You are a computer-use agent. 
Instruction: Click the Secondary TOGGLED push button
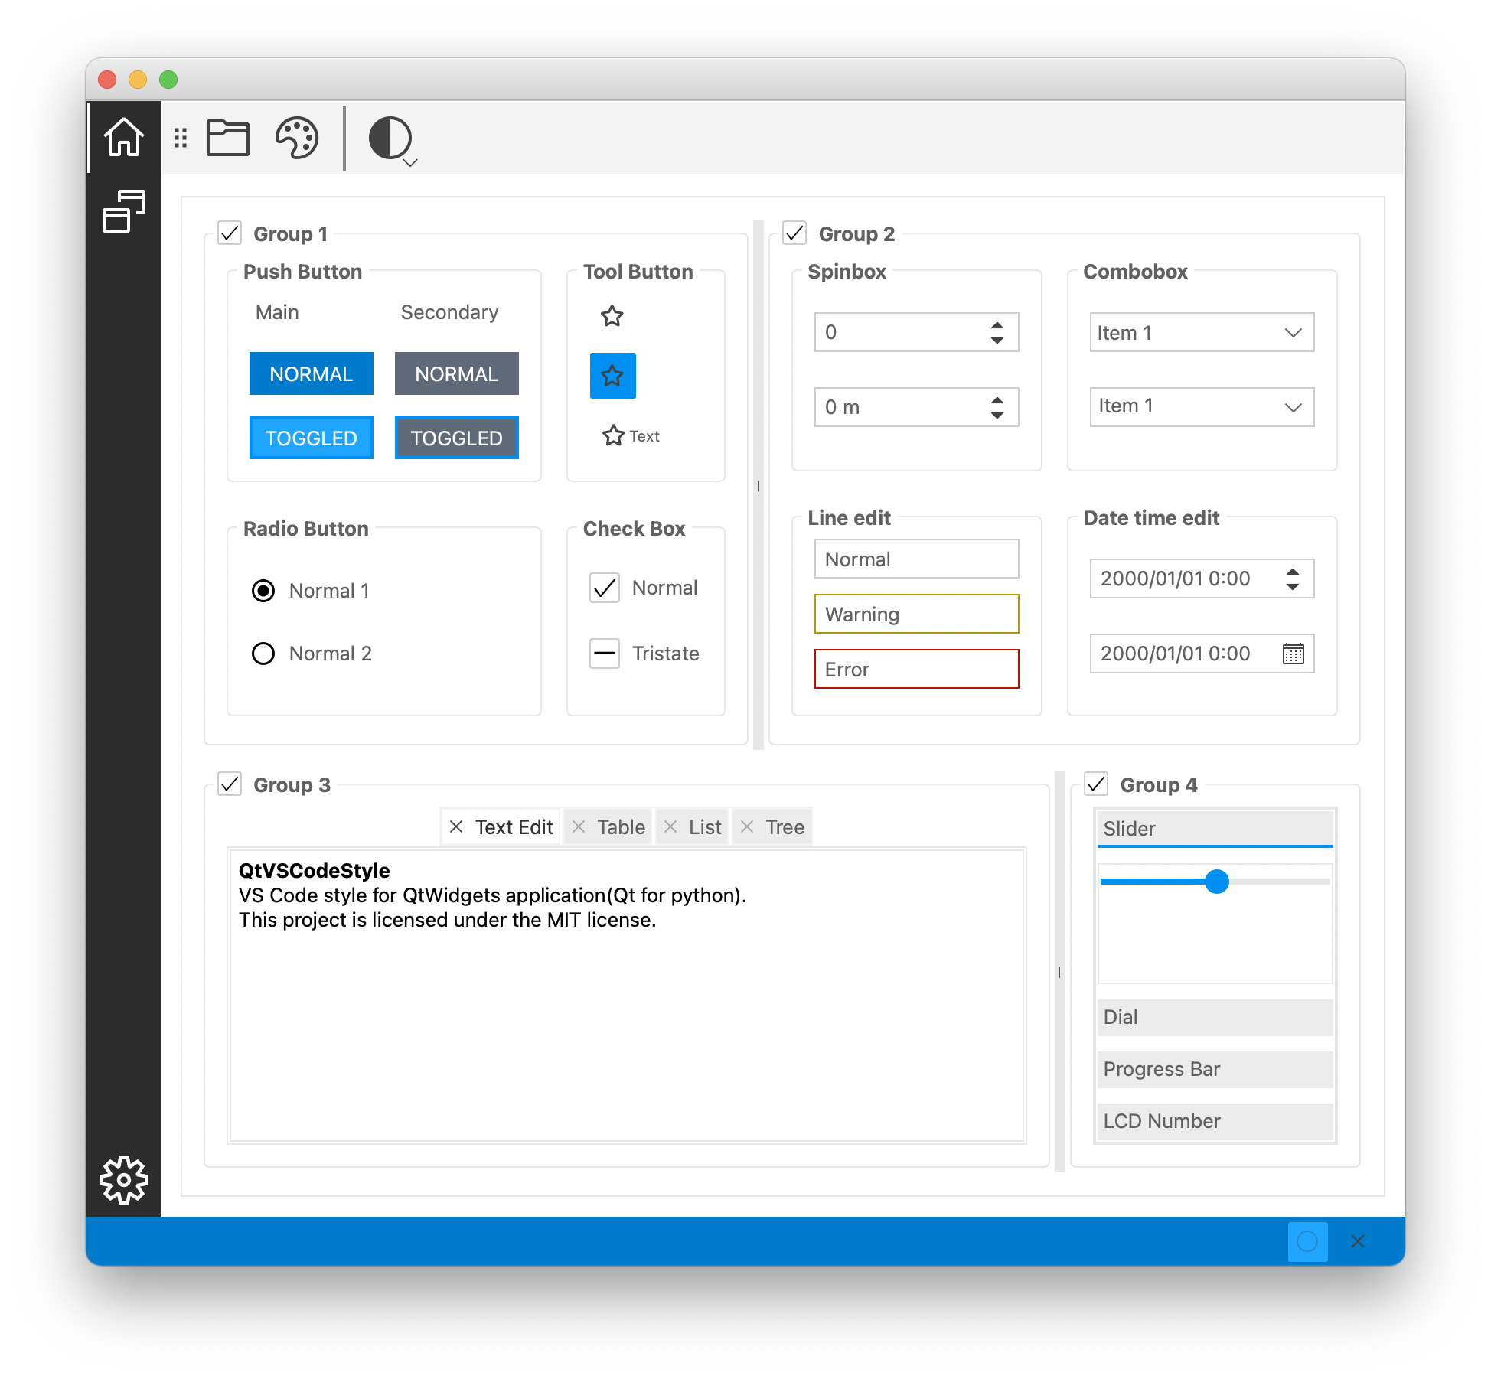point(457,438)
